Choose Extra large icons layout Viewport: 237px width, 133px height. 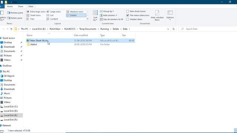(36, 11)
